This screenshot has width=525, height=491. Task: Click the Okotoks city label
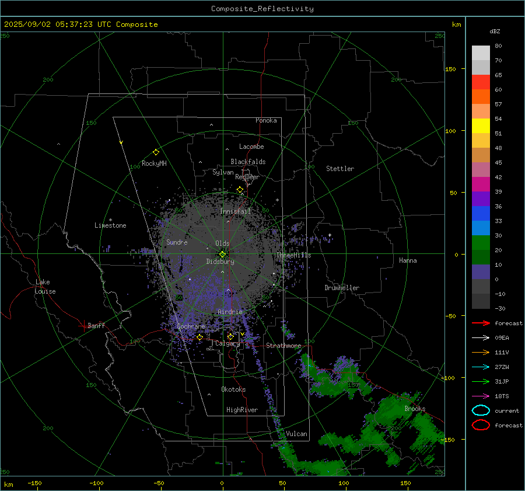[233, 389]
